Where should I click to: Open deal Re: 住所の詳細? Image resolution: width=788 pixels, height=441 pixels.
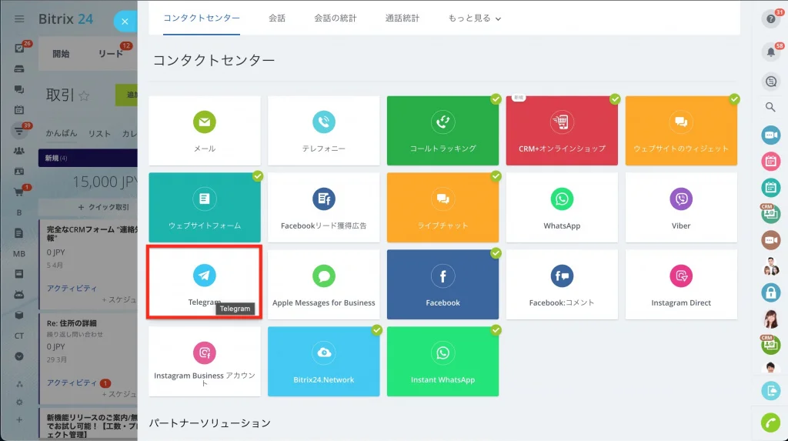point(72,322)
